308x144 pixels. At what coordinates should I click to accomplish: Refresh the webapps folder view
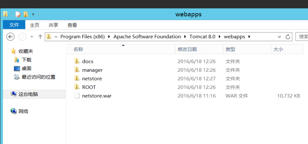(x=288, y=37)
